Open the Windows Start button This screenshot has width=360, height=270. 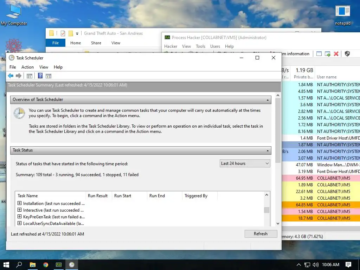[6, 265]
